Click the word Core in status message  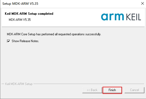(24, 34)
